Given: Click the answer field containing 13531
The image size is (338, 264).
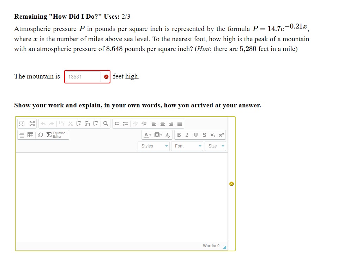Looking at the screenshot, I should 83,77.
